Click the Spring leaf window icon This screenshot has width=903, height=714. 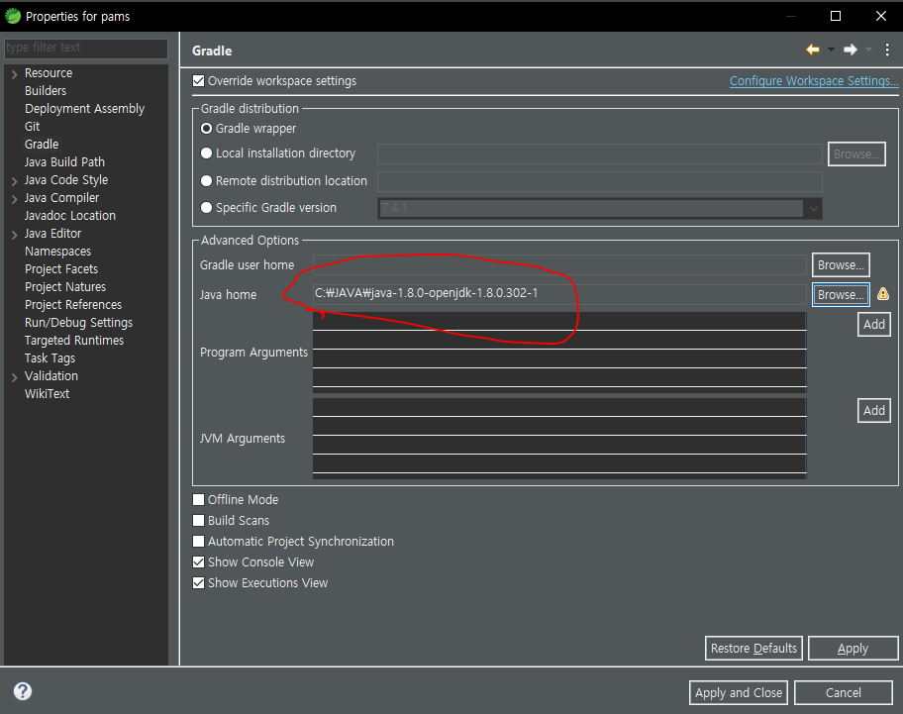click(x=13, y=16)
